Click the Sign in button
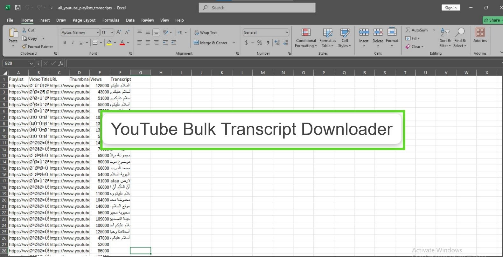503x257 pixels. (451, 8)
